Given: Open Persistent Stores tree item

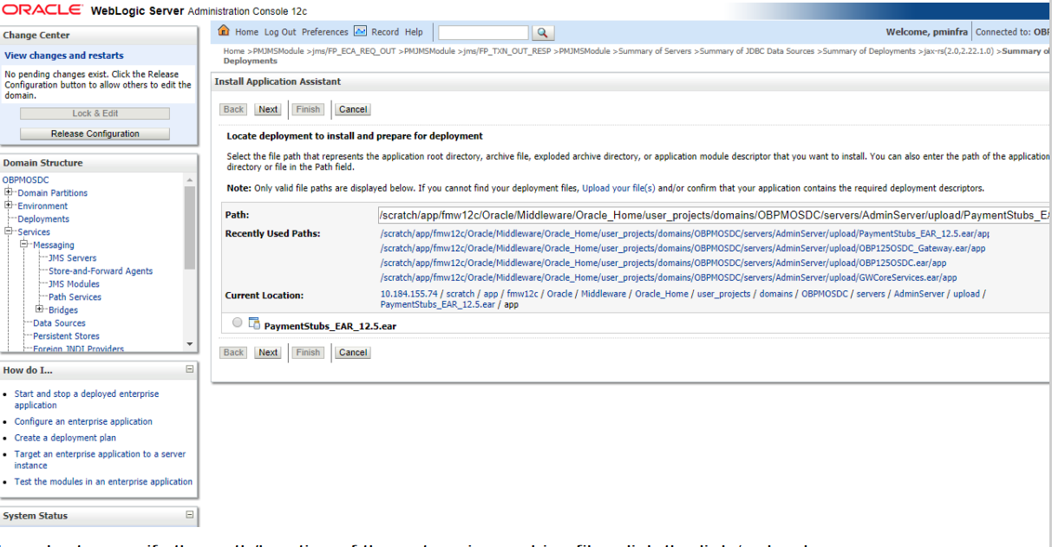Looking at the screenshot, I should (66, 336).
